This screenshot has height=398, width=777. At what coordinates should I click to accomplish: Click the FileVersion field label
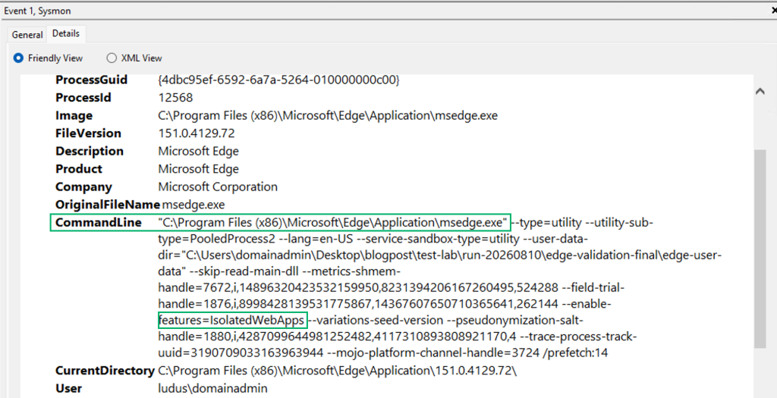[x=88, y=133]
